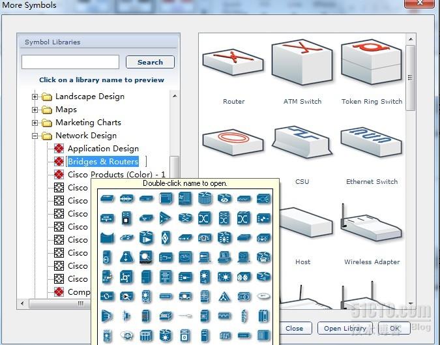Click the Bridges & Routers red diamond icon
Viewport: 440px width, 345px height.
(x=59, y=161)
